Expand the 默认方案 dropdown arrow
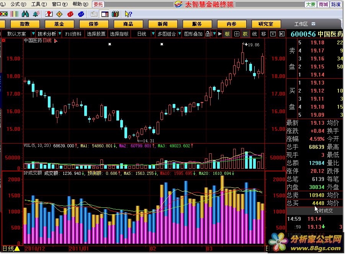Screen dimensions: 345x254 [33, 34]
